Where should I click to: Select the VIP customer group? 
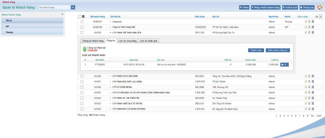pyautogui.click(x=33, y=26)
